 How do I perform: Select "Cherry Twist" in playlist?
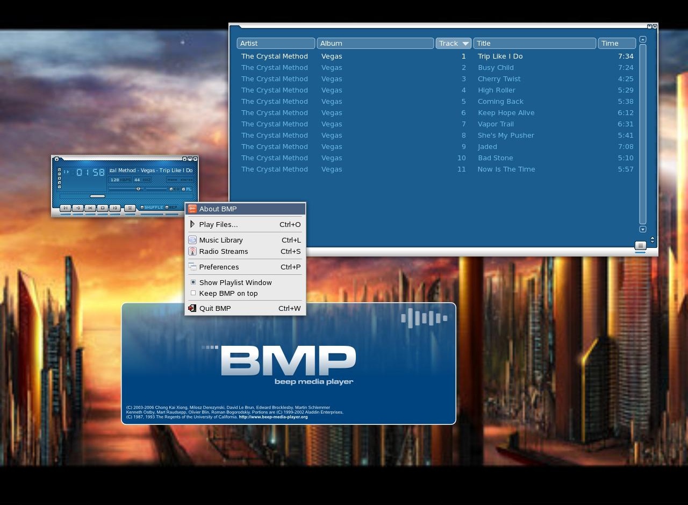click(x=499, y=79)
